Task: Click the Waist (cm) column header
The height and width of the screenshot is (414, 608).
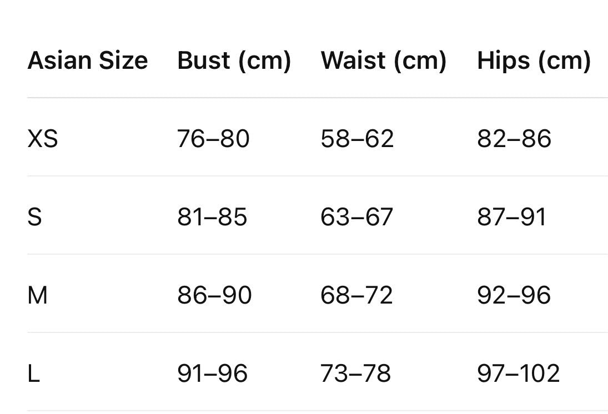Action: pyautogui.click(x=384, y=61)
